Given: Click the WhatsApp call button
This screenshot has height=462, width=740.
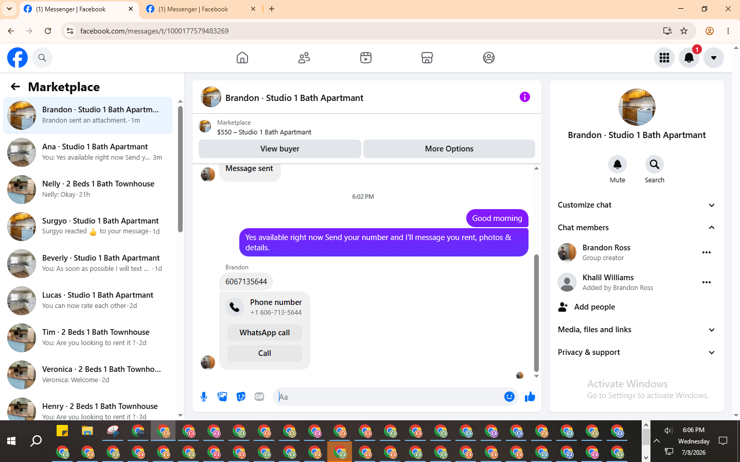Looking at the screenshot, I should [265, 333].
